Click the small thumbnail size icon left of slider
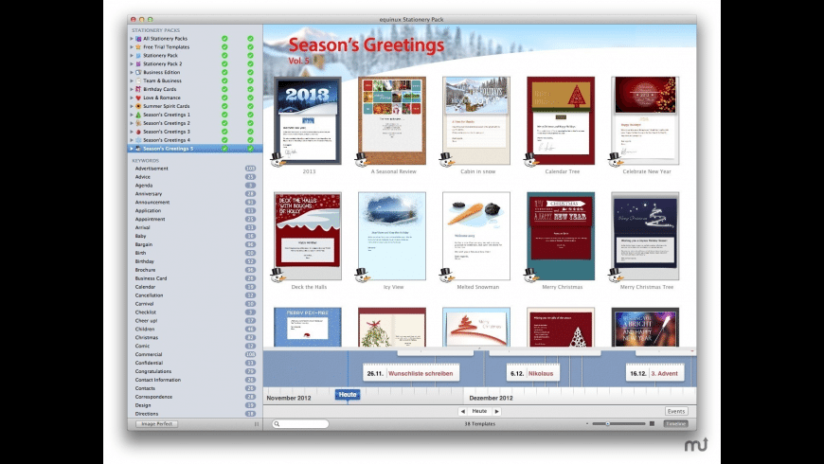 (x=587, y=423)
